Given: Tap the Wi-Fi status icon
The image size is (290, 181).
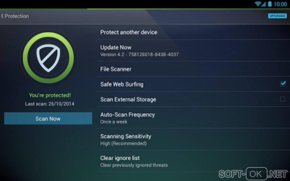Looking at the screenshot, I should (258, 4).
